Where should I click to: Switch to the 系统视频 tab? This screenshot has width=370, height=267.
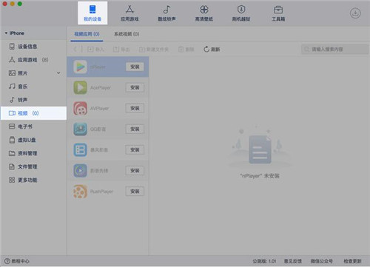point(127,34)
